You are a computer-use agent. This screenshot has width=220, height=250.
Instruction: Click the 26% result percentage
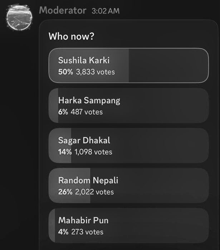click(x=65, y=192)
